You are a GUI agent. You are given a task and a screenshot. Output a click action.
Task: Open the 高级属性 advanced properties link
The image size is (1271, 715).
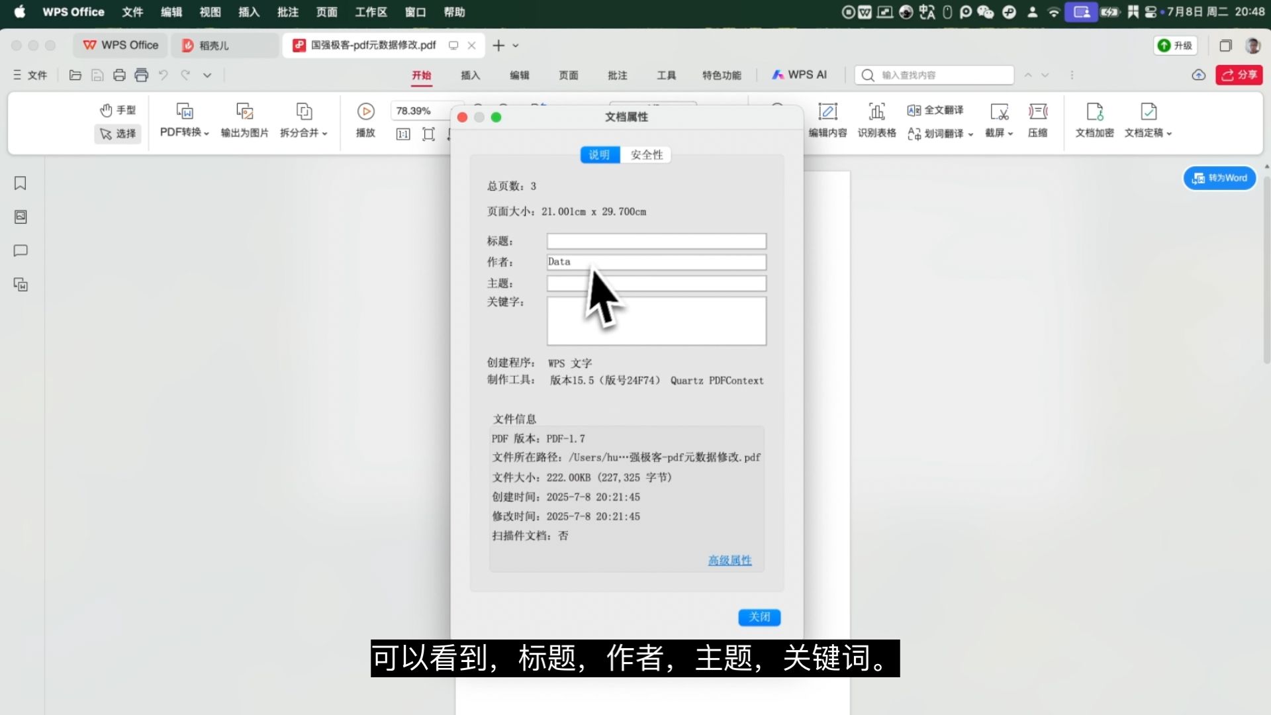730,561
